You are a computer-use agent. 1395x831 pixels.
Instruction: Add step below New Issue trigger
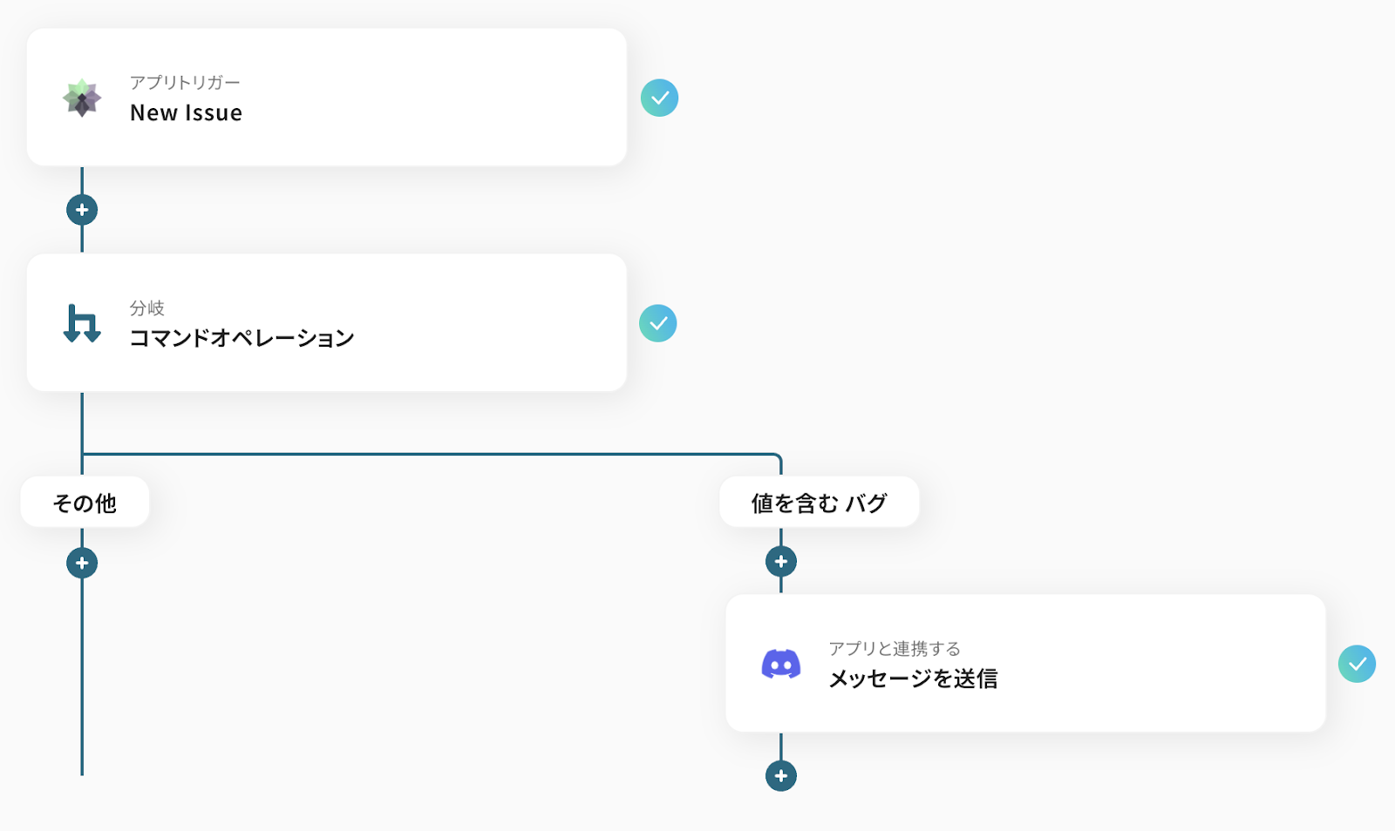[x=82, y=210]
